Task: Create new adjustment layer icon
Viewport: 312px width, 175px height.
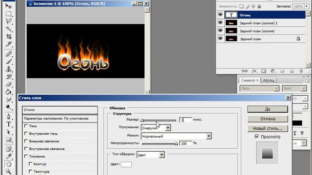Action: tap(273, 71)
